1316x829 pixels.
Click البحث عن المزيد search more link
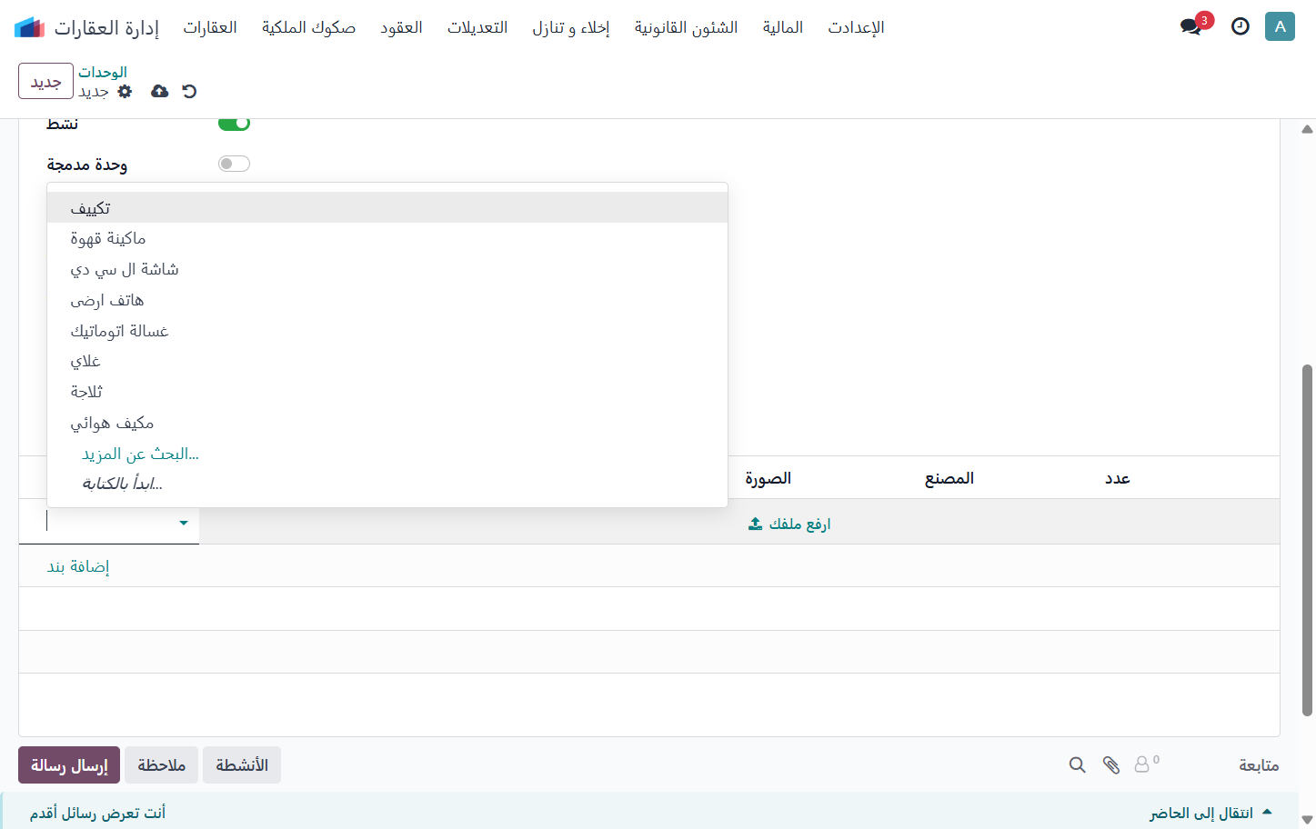pos(140,454)
